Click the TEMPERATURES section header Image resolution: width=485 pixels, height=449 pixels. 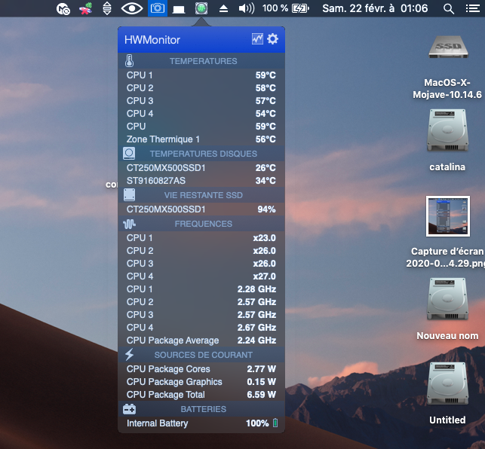point(201,61)
